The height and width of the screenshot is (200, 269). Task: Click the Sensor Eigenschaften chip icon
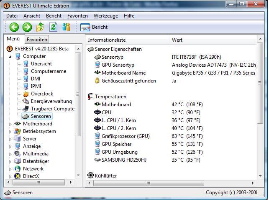91,49
